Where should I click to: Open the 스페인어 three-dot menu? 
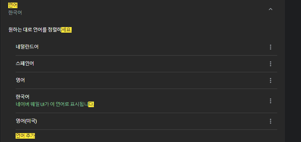[271, 64]
